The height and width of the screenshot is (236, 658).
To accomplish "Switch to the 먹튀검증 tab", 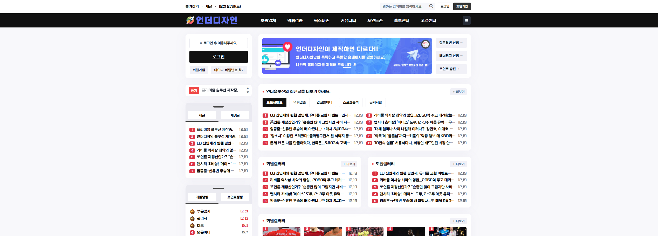I will click(x=299, y=102).
